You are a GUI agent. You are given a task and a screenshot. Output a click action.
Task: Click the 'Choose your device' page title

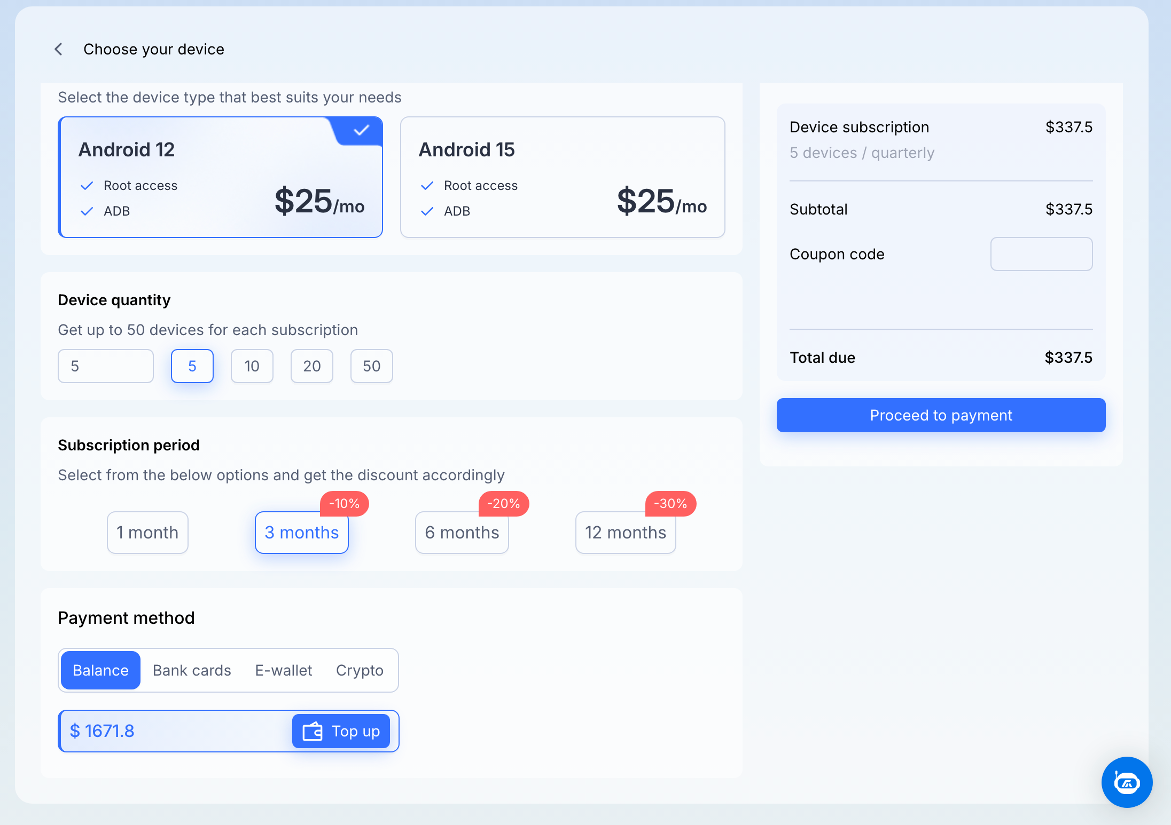[154, 49]
